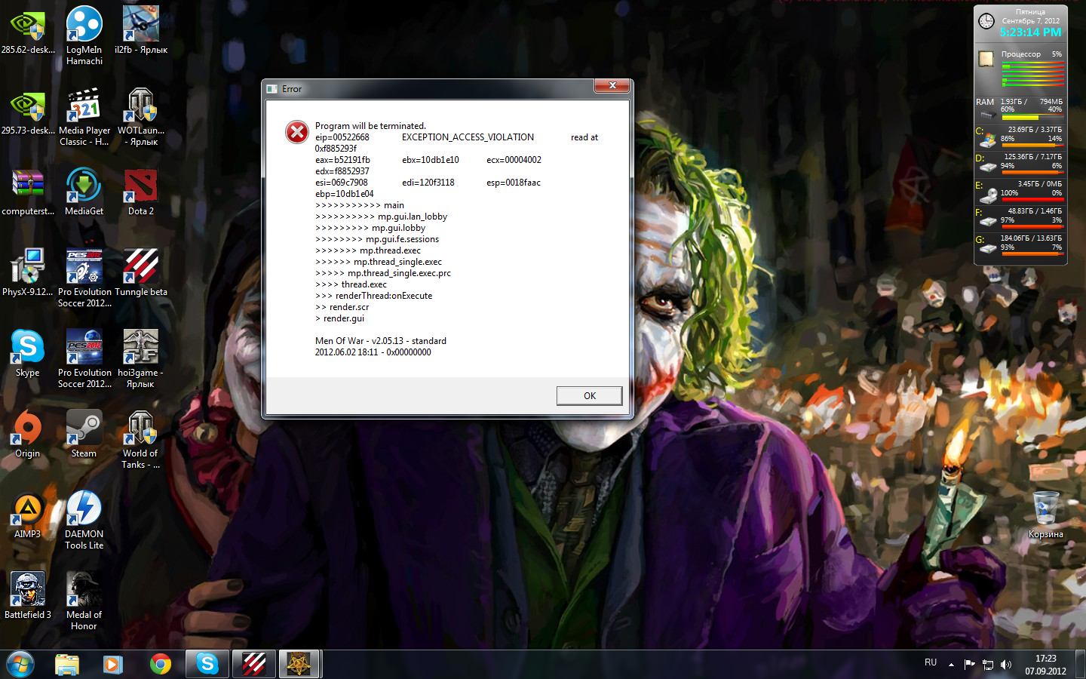Click Show desktop button at taskbar end
1086x679 pixels.
pos(1080,665)
